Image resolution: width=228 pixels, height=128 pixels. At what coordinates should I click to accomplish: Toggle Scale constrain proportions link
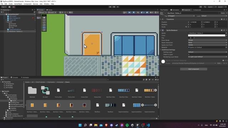186,27
